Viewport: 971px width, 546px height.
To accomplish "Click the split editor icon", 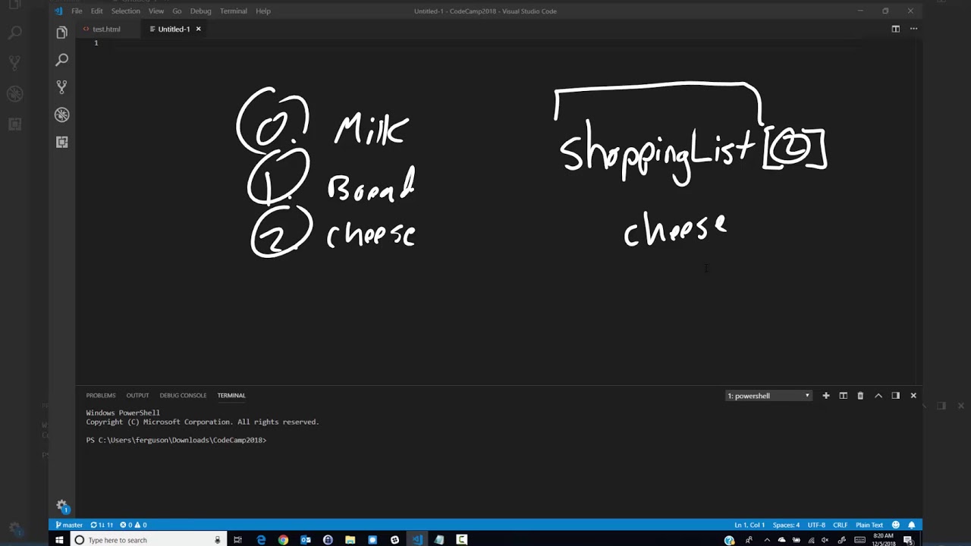I will [x=895, y=29].
